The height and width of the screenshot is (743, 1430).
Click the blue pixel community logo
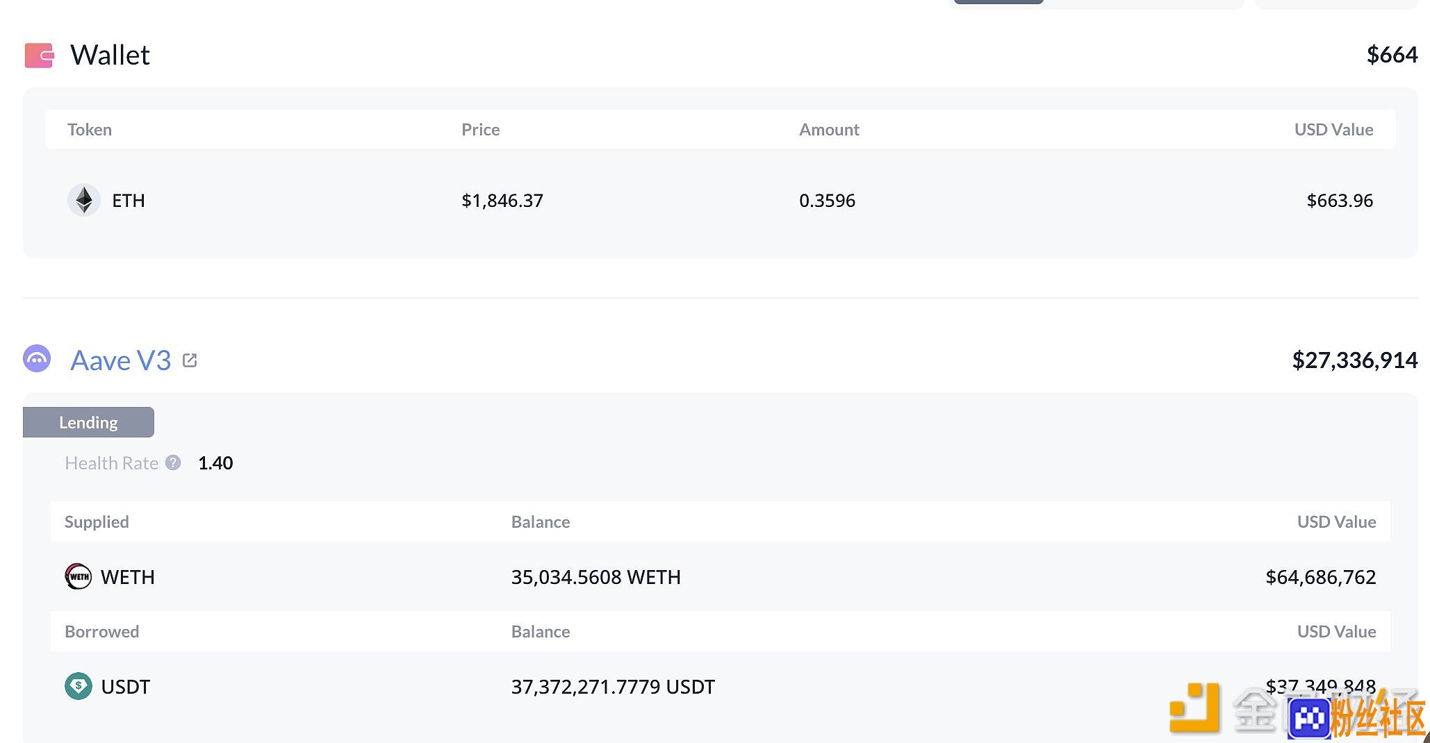click(x=1309, y=718)
